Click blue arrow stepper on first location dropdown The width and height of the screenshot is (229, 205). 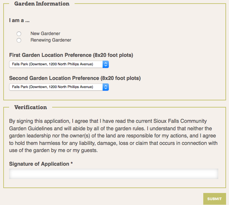[106, 64]
